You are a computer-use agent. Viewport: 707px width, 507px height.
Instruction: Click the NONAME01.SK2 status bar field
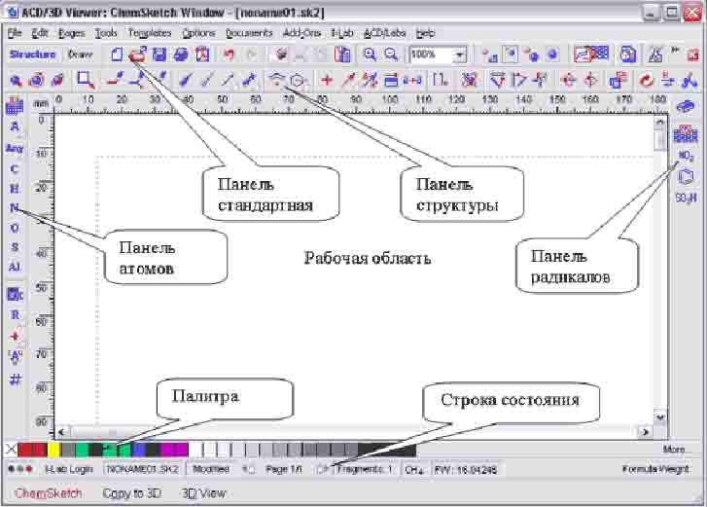click(x=142, y=469)
